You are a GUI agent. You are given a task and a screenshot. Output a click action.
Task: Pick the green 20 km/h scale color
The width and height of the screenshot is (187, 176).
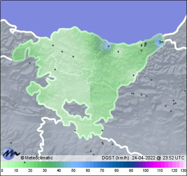(x=30, y=164)
